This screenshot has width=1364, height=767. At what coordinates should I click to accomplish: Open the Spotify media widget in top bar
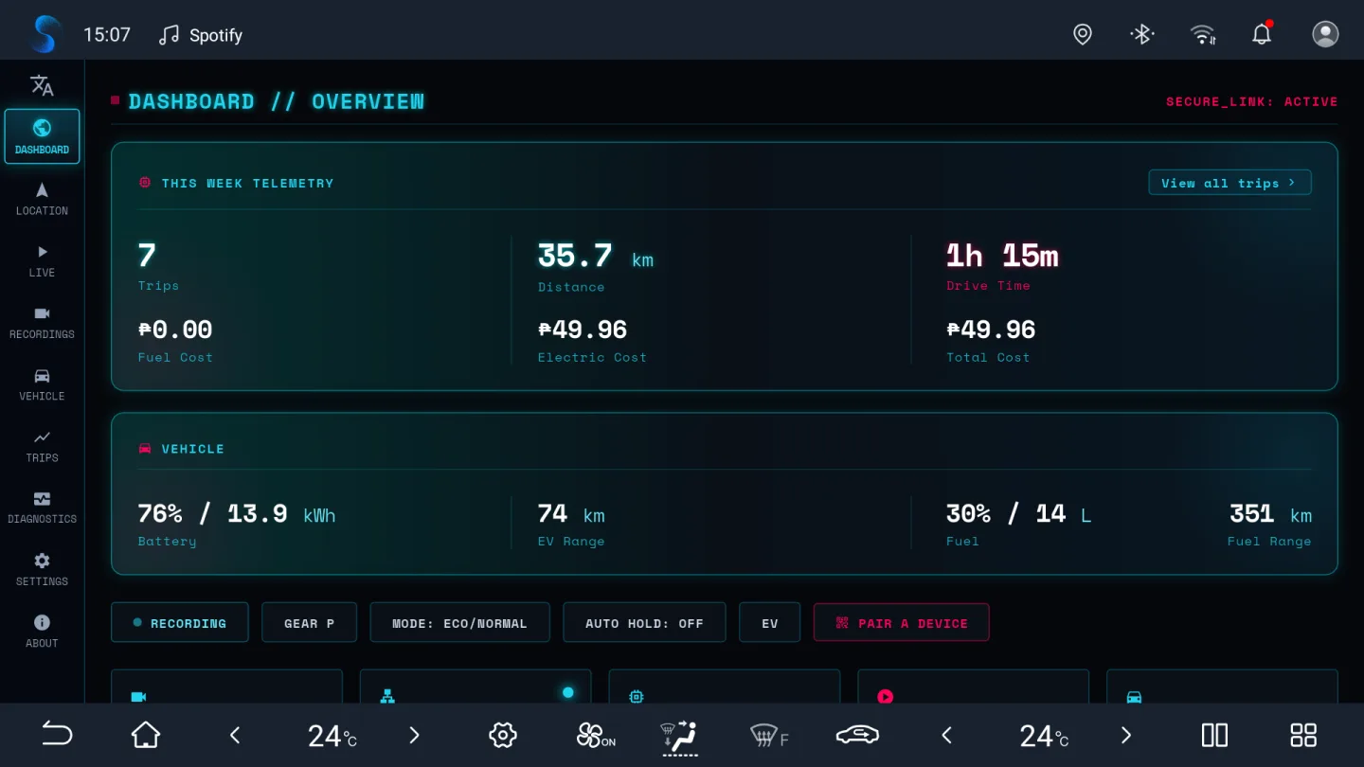[201, 35]
